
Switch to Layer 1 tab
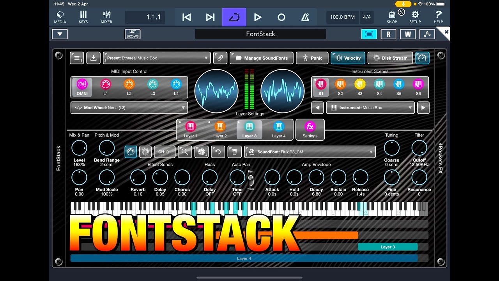[190, 130]
